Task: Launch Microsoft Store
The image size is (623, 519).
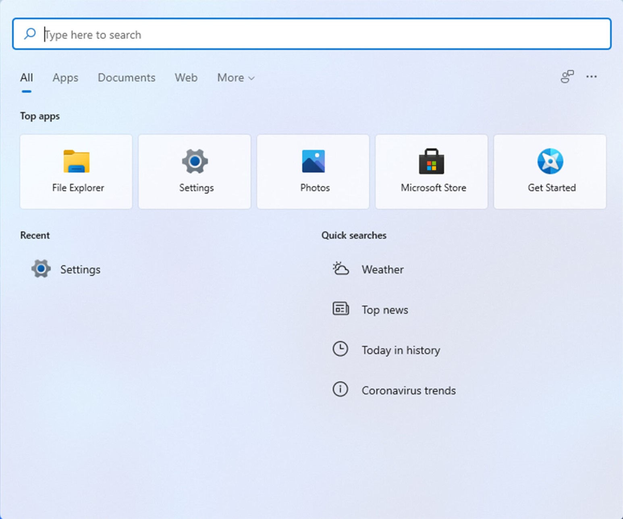Action: [x=432, y=172]
